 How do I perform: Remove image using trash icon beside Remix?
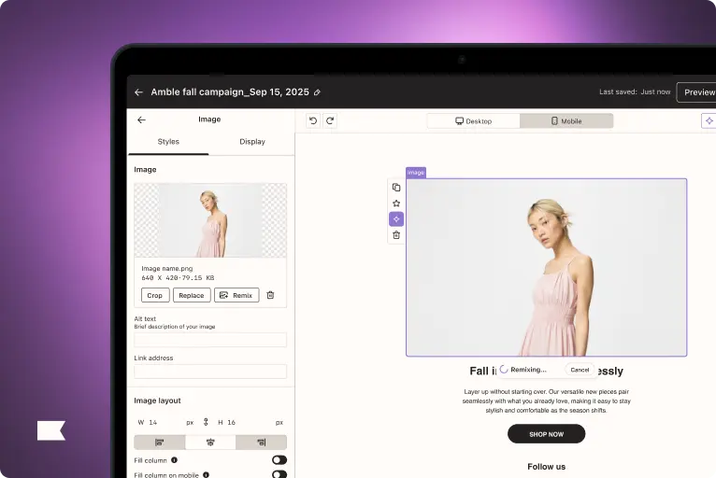coord(270,295)
